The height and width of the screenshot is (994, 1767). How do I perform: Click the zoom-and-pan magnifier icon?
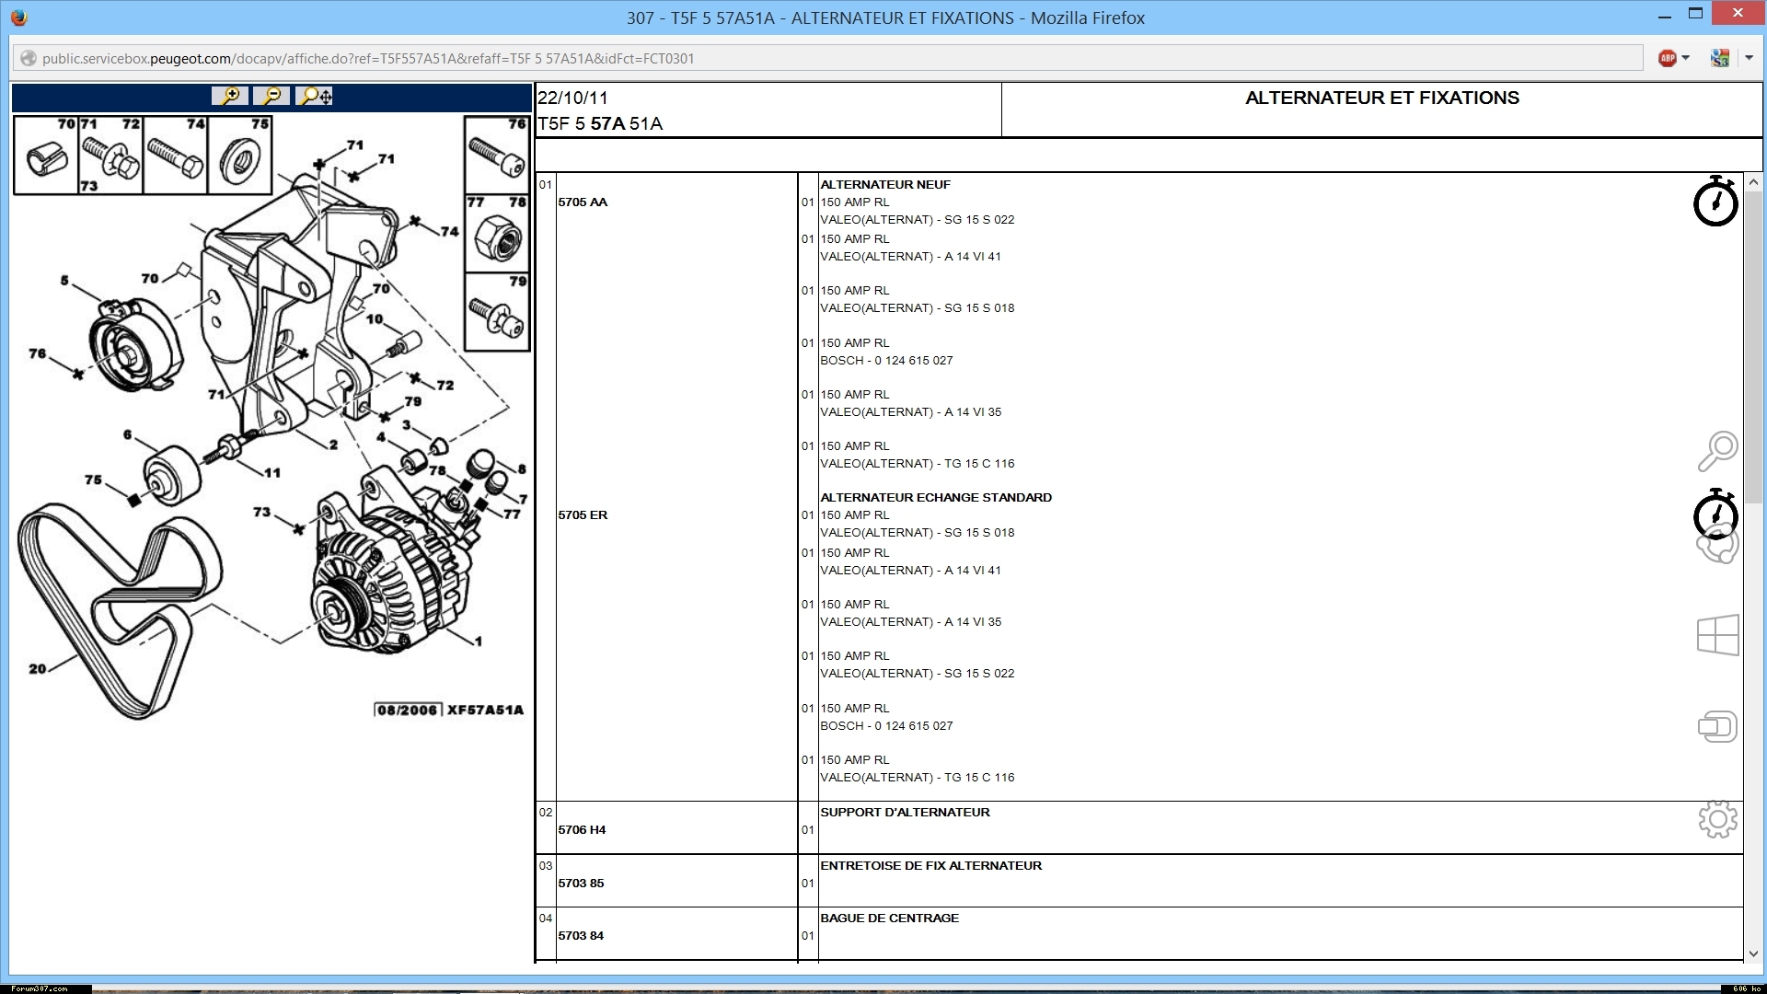pos(315,96)
